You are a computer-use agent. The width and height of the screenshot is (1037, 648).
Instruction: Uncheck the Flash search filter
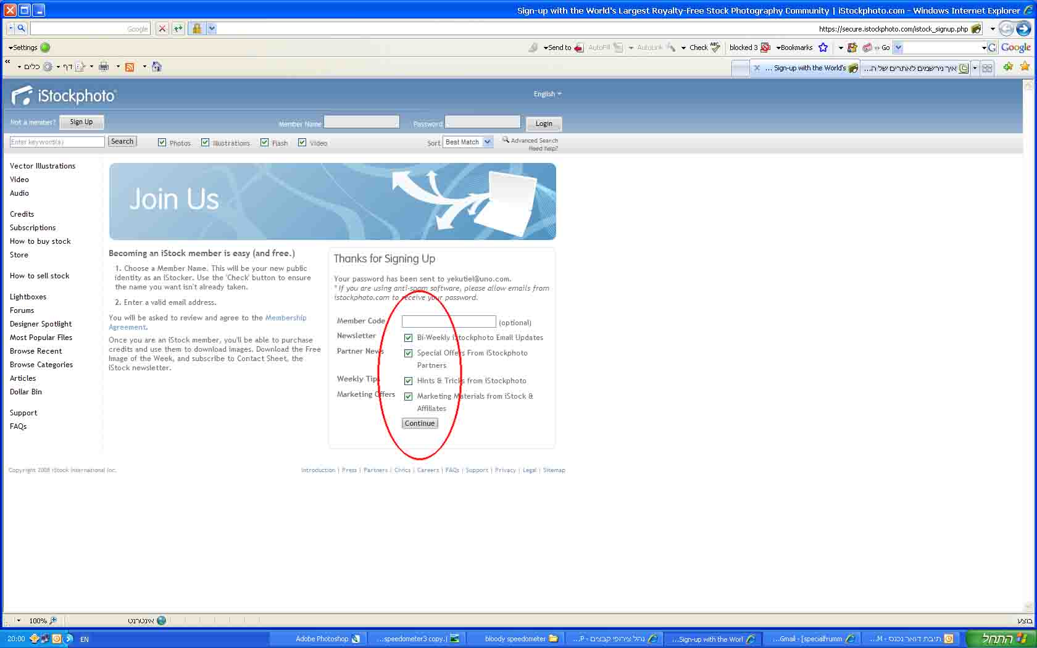265,143
